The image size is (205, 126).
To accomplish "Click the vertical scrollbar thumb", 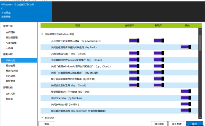I will (x=200, y=43).
